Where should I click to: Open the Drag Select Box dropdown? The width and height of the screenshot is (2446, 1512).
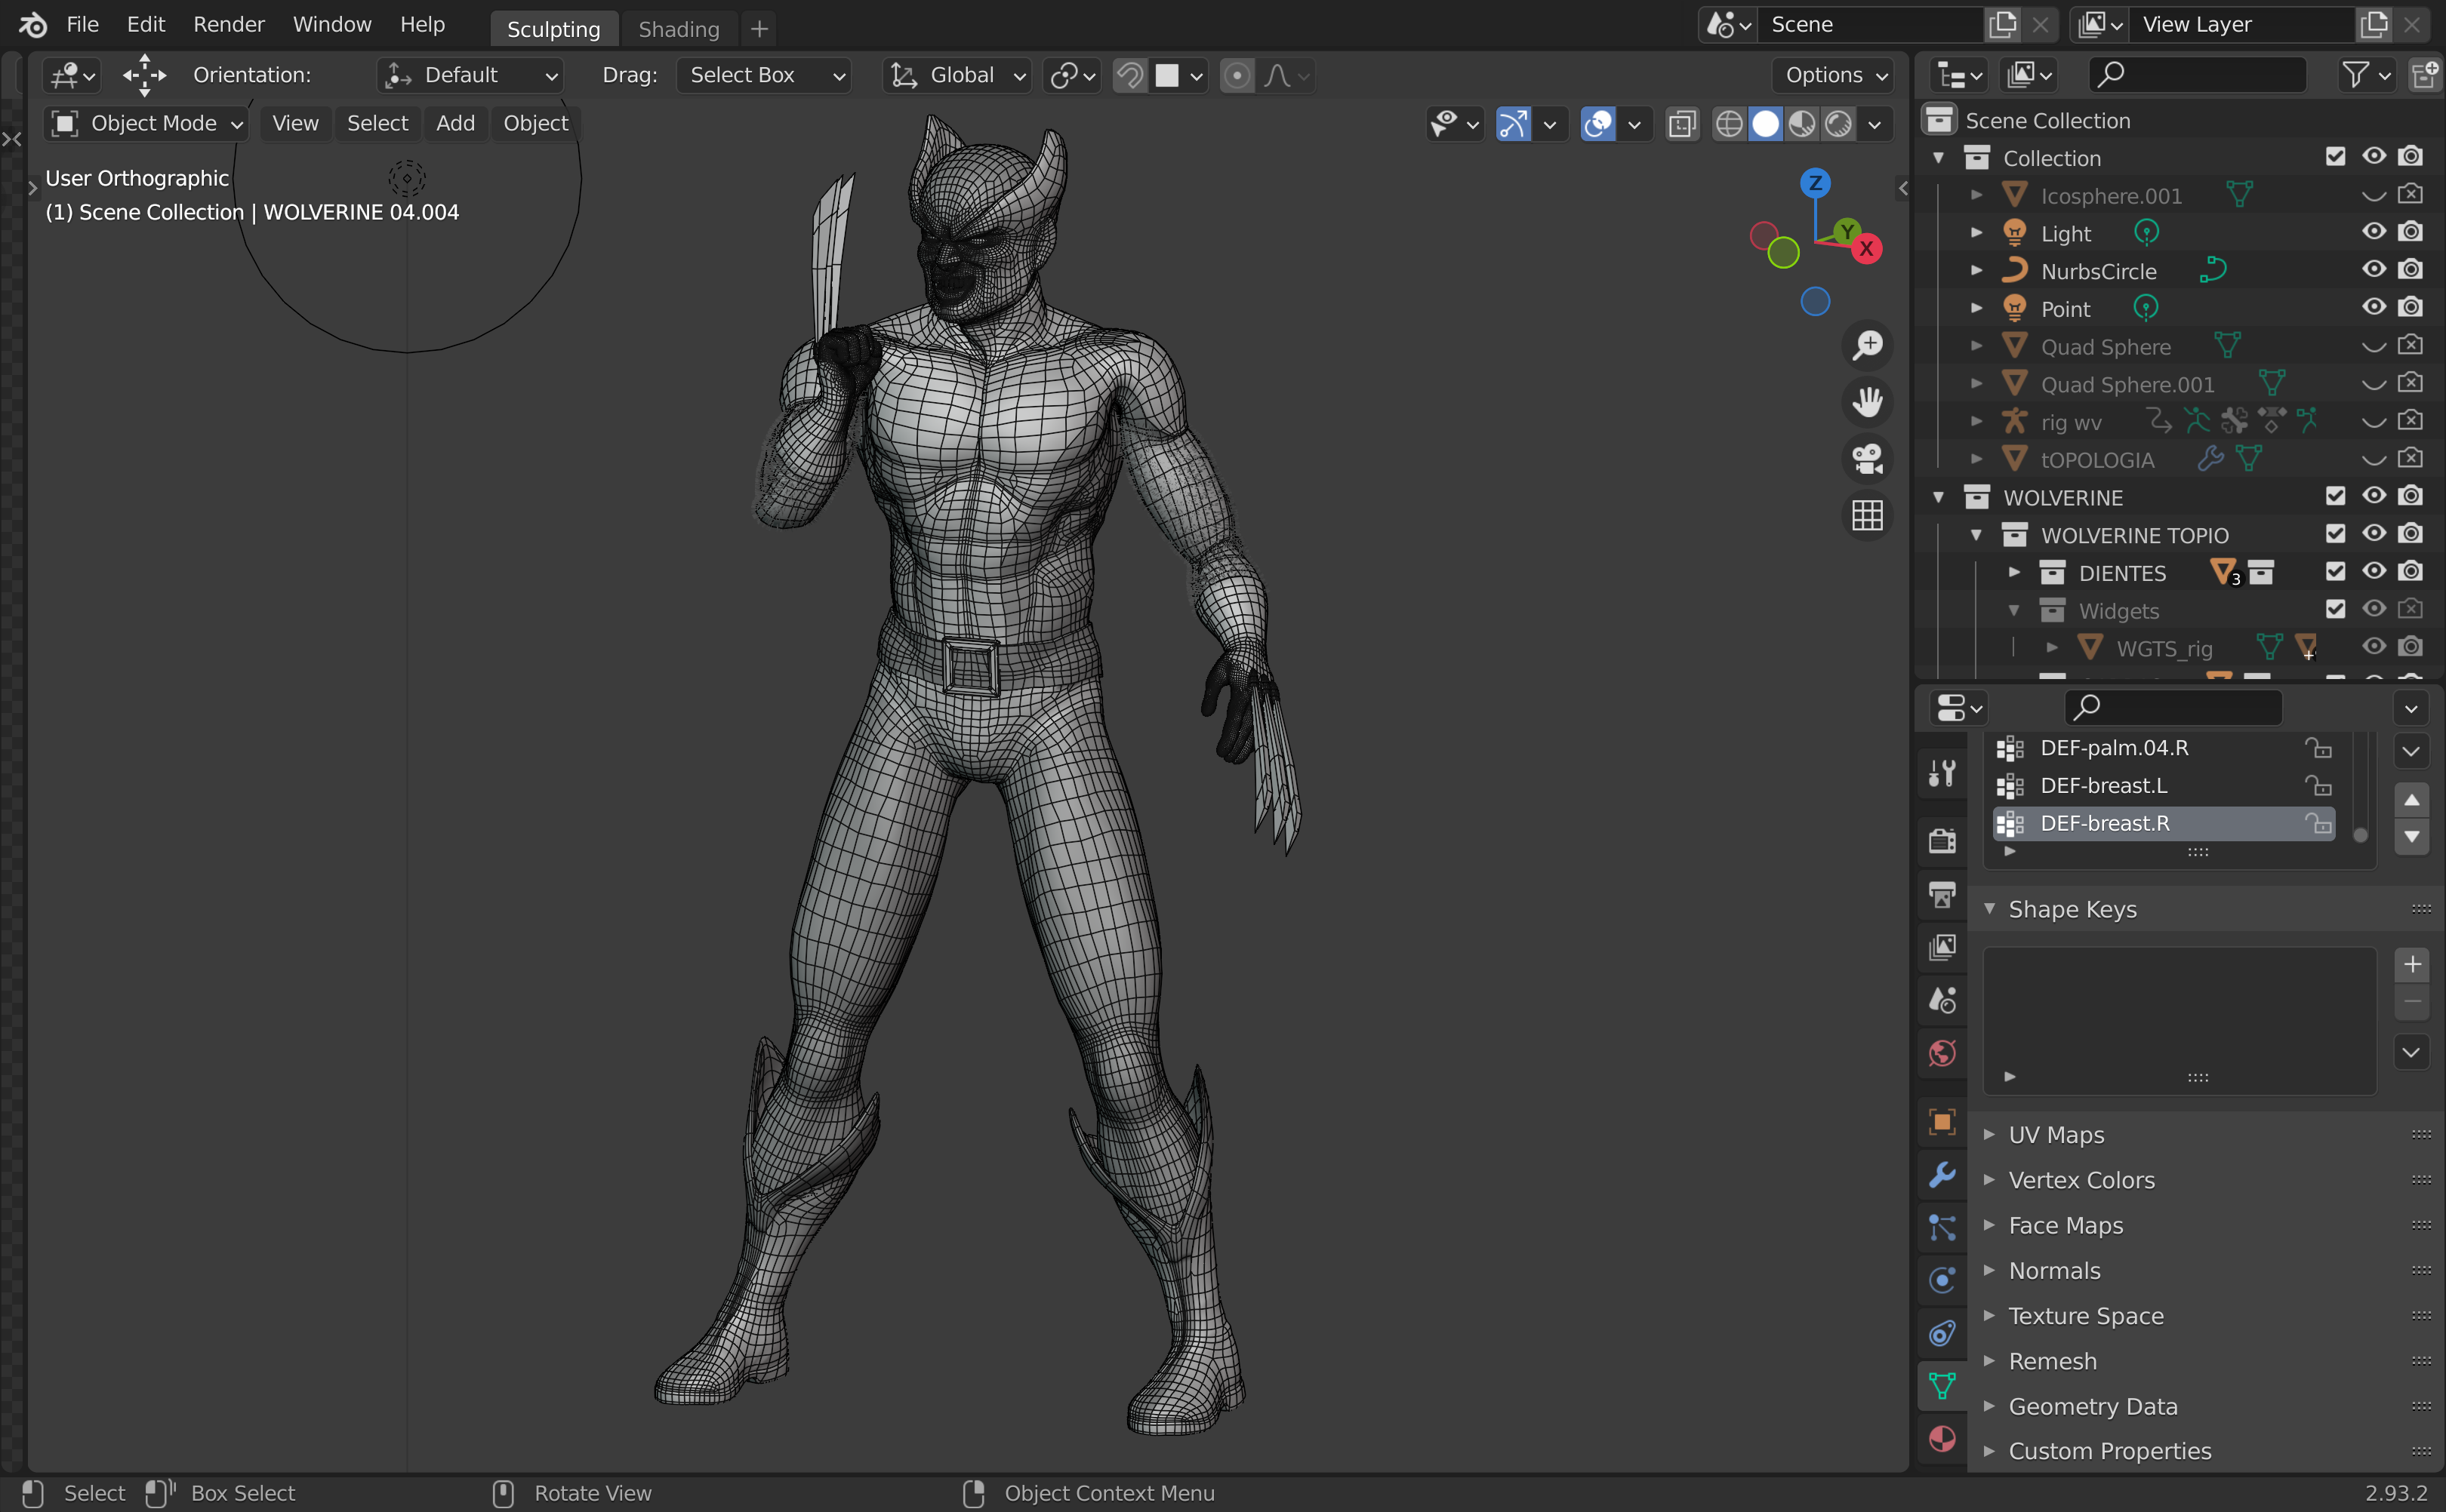pyautogui.click(x=764, y=75)
